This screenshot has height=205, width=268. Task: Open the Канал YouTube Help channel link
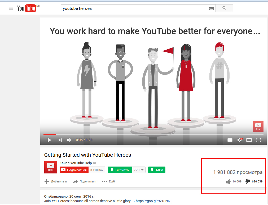76,163
